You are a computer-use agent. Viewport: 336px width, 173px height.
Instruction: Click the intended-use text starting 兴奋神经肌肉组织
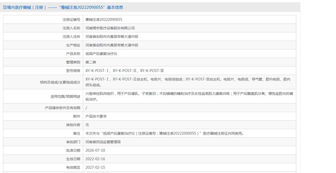(x=189, y=96)
